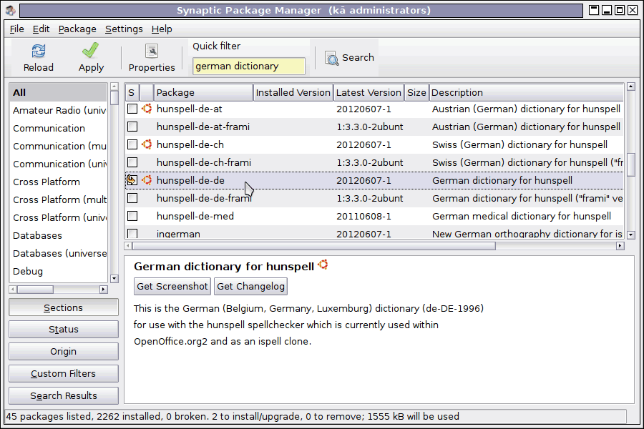
Task: Click Ubuntu supported icon beside hunspell-de-ch
Action: click(147, 144)
